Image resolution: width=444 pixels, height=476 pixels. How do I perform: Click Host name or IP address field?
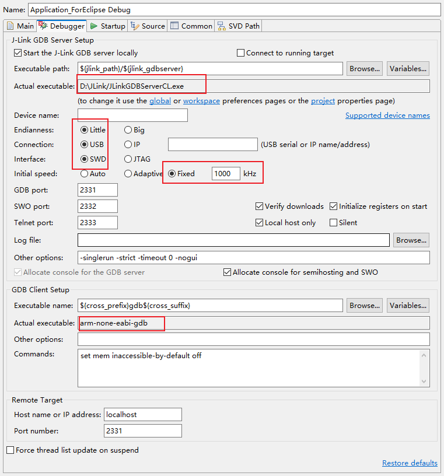tap(143, 415)
